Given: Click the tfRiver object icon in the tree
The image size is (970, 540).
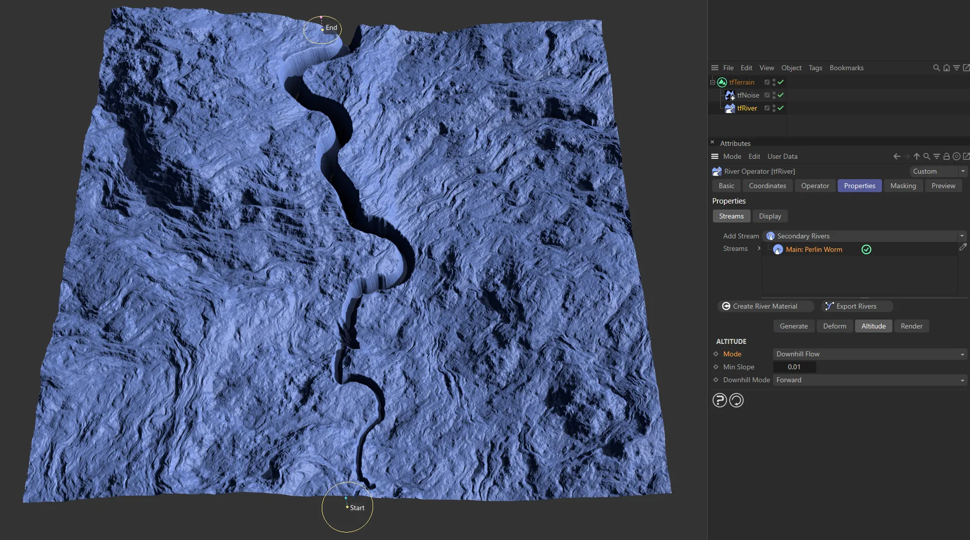Looking at the screenshot, I should [730, 108].
